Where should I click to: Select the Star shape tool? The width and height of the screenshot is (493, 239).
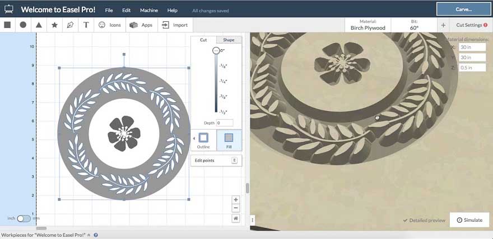(x=54, y=25)
